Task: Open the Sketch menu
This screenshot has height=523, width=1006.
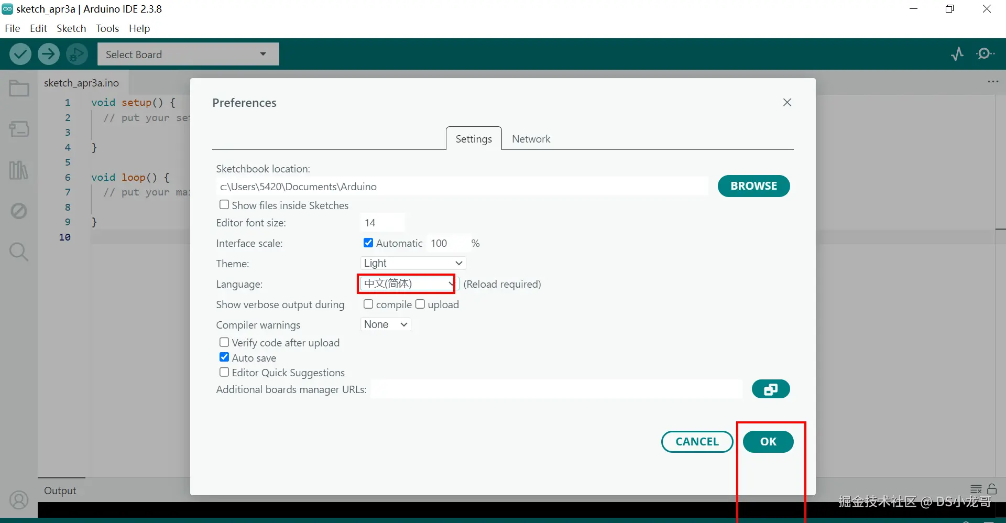Action: (x=71, y=28)
